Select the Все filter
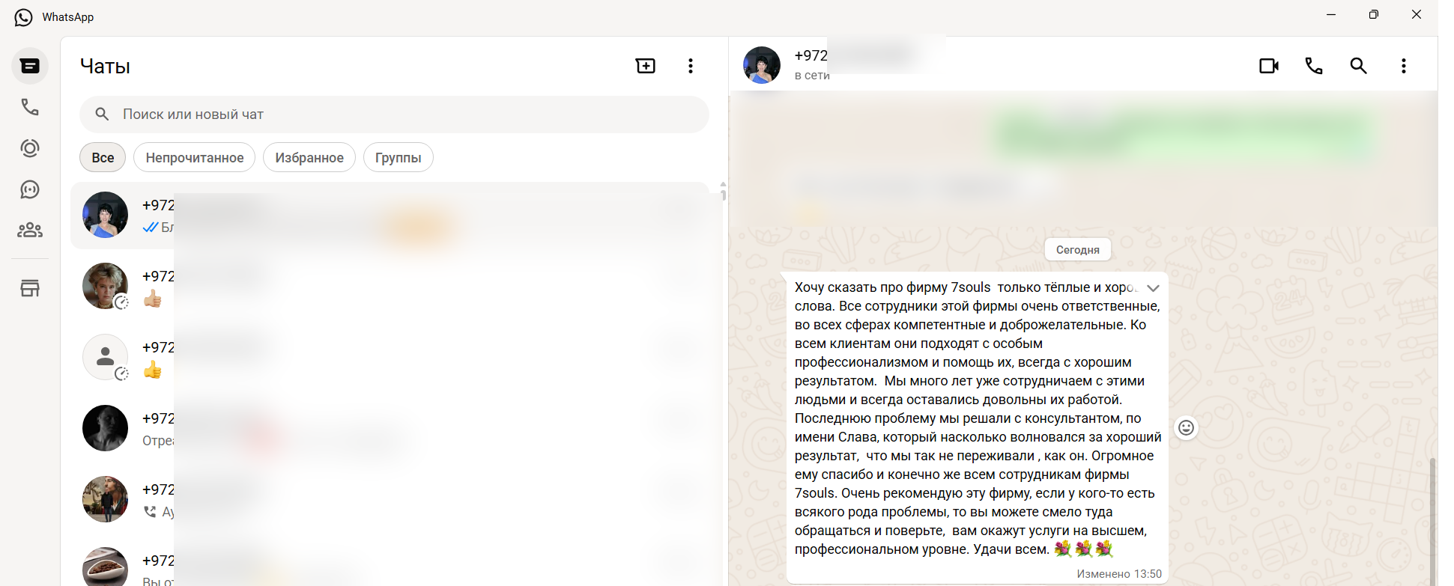This screenshot has height=586, width=1454. coord(103,157)
